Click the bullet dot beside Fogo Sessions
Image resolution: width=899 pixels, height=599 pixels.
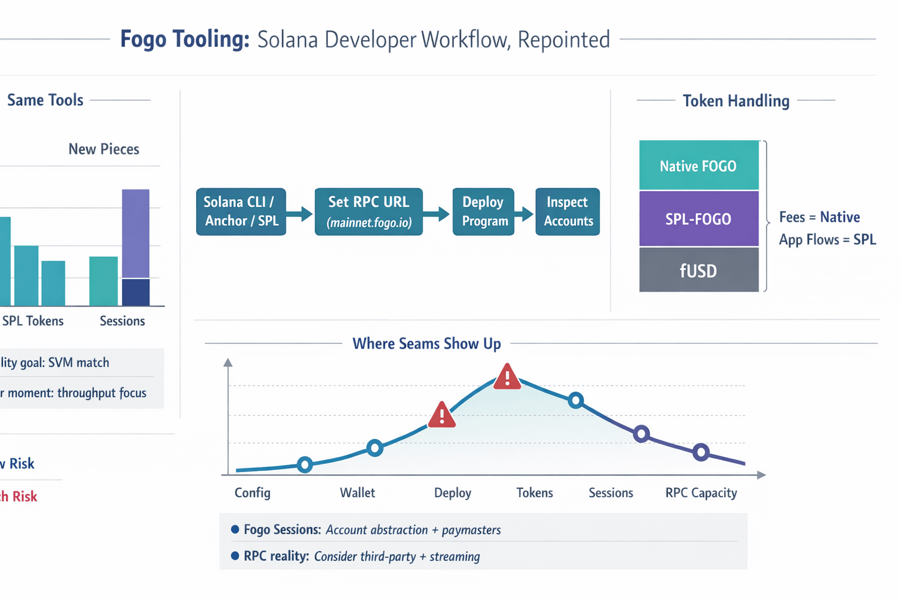pos(235,529)
